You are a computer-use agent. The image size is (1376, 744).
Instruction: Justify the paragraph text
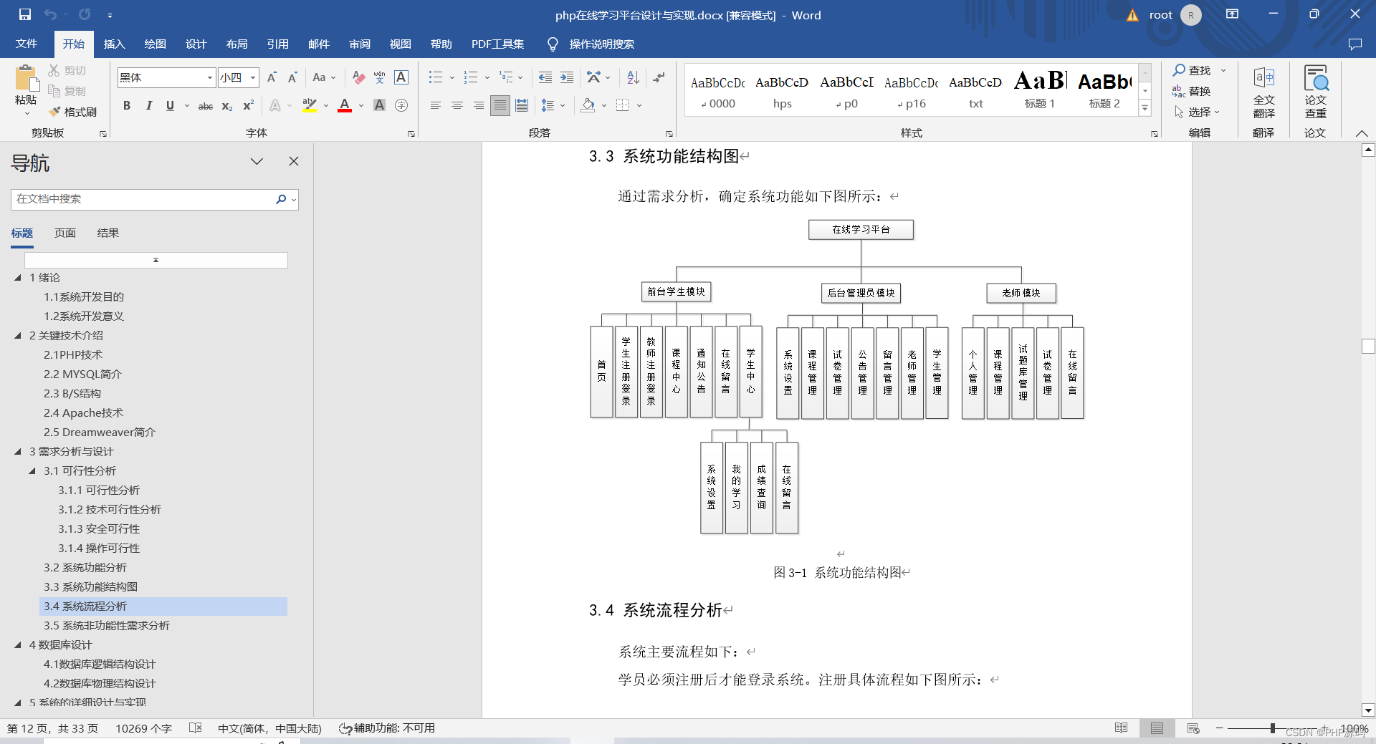pyautogui.click(x=500, y=106)
